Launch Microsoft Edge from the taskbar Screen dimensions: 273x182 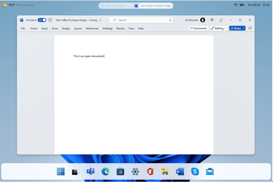[x=105, y=172]
